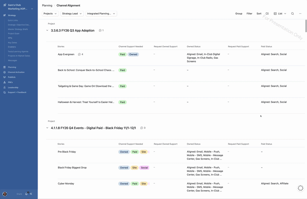Viewport: 307px width, 199px height.
Task: Click comment icon next to FY26 Q3 App Adoption
Action: pyautogui.click(x=100, y=30)
